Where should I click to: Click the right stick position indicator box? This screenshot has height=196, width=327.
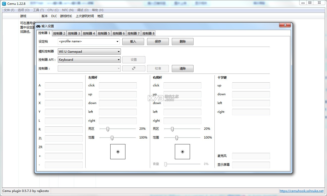182,152
